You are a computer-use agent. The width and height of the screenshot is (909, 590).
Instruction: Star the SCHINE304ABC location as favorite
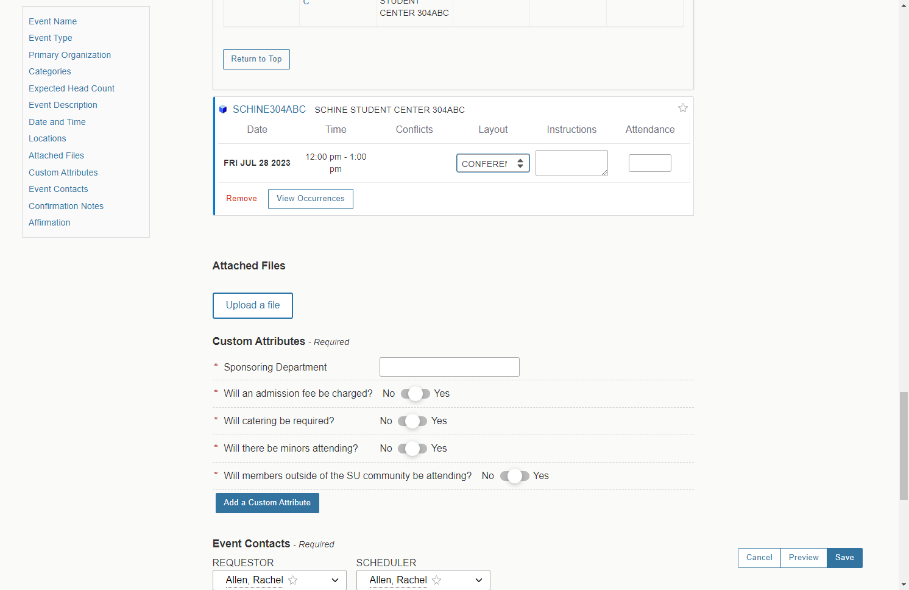[x=683, y=108]
